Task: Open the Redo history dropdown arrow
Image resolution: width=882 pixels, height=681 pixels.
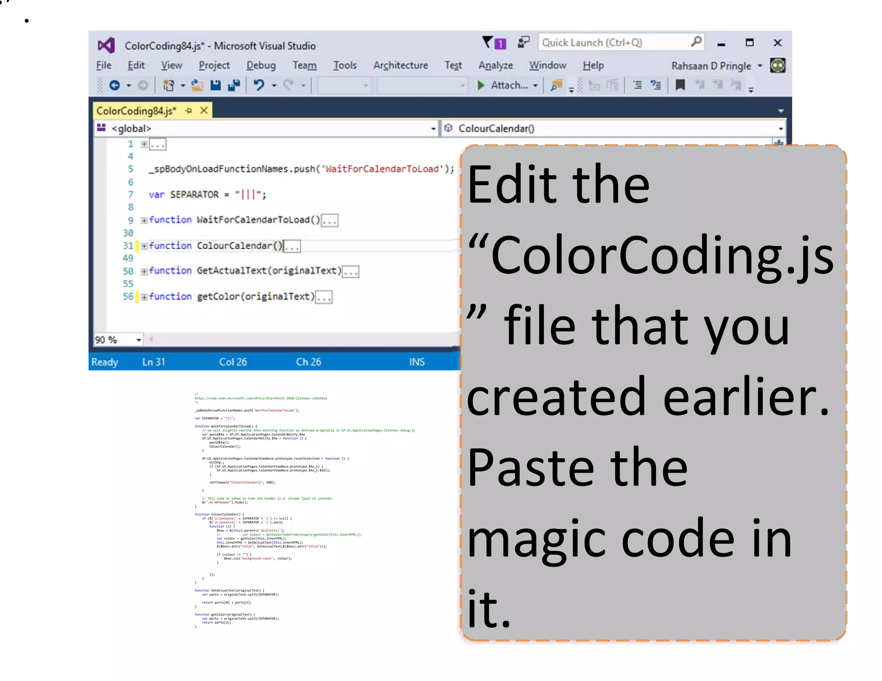Action: tap(303, 86)
